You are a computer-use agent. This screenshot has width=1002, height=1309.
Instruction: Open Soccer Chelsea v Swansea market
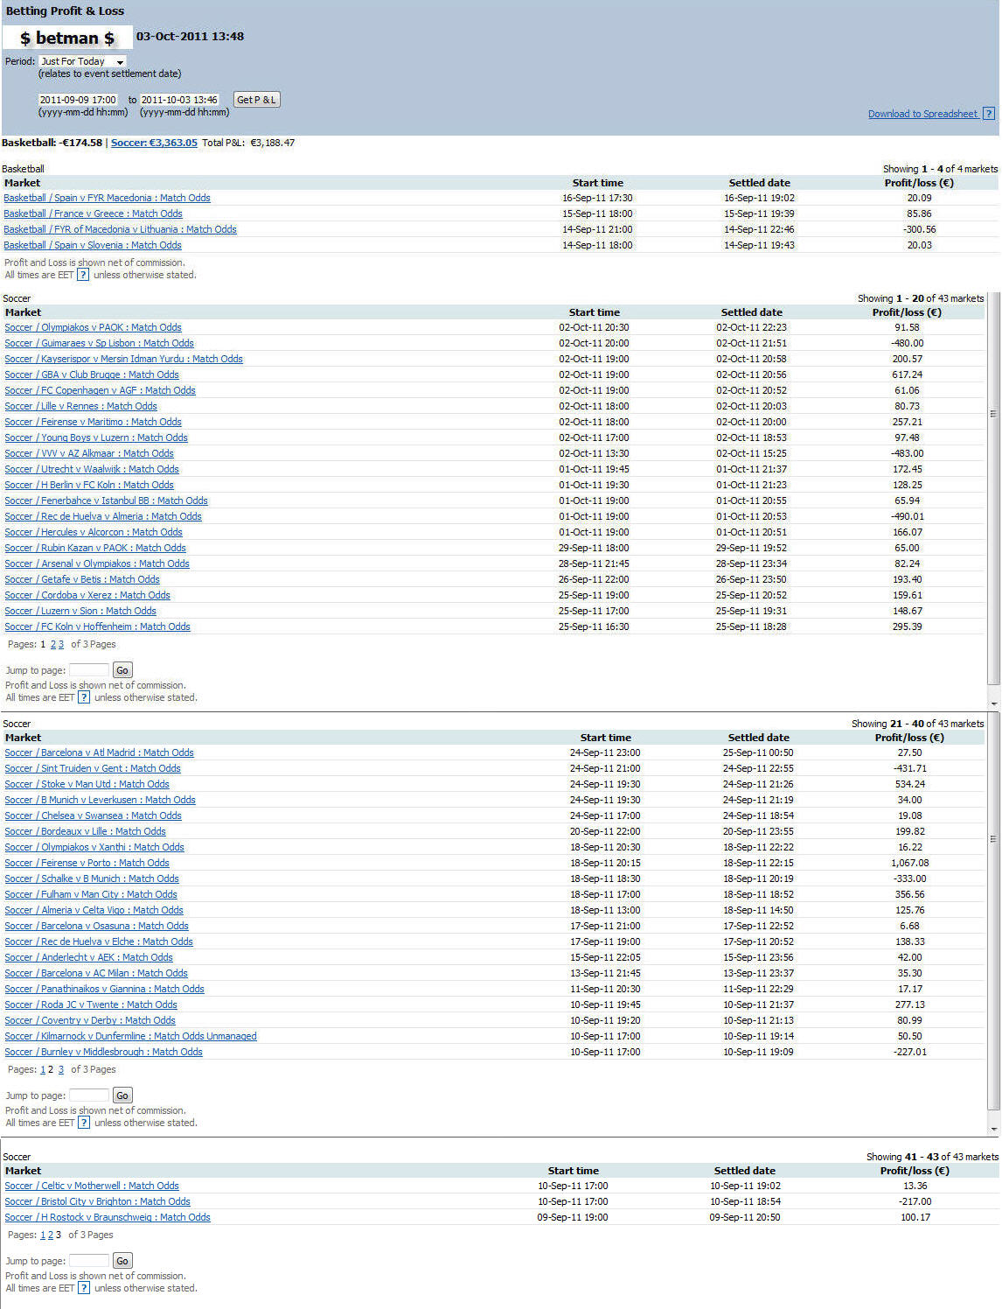[x=93, y=815]
